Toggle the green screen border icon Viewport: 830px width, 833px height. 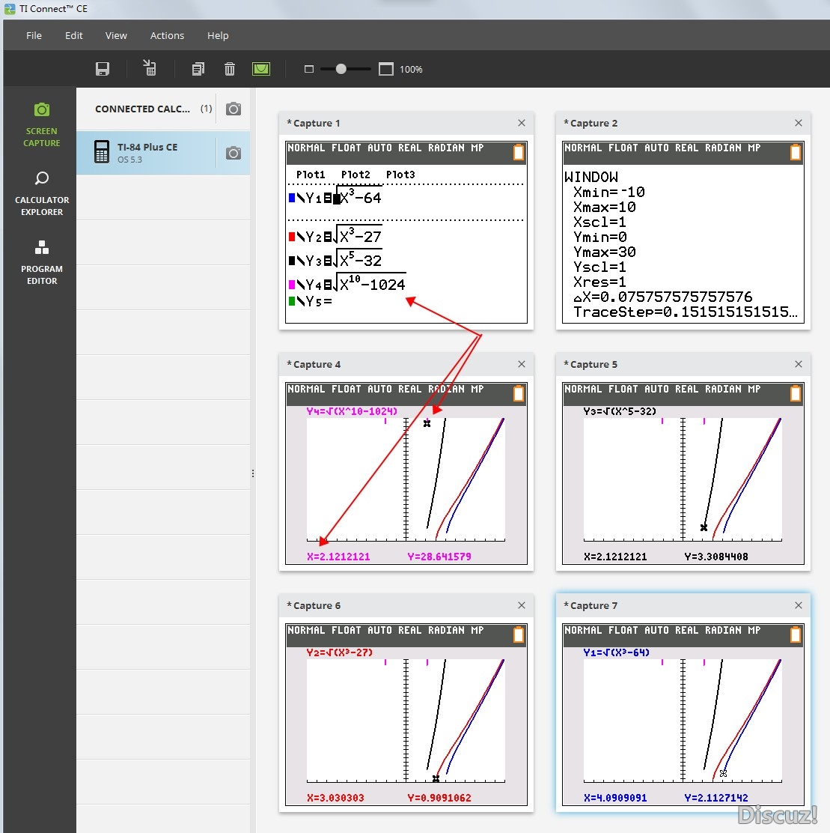[261, 69]
